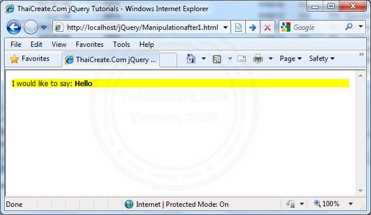
Task: Expand the Home button dropdown arrow
Action: [203, 59]
